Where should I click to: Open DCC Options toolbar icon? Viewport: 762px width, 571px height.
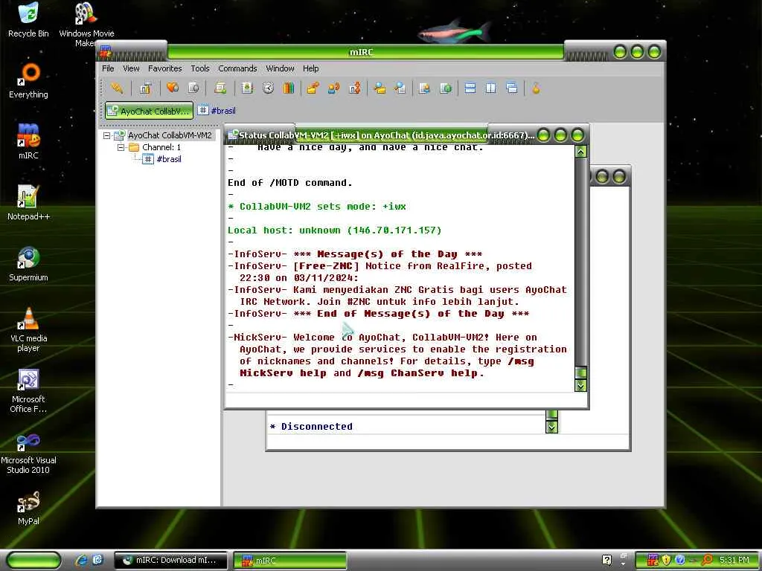(355, 88)
